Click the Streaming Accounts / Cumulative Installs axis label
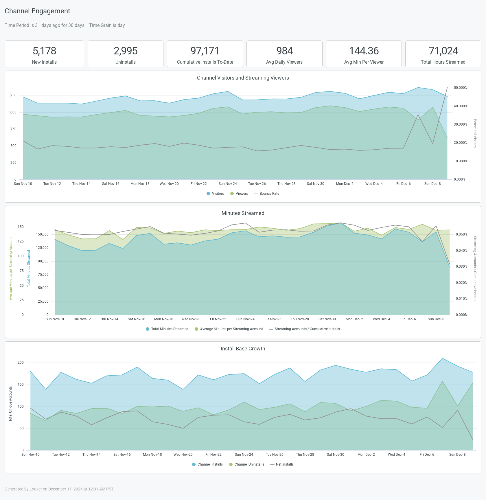486x500 pixels. click(475, 269)
